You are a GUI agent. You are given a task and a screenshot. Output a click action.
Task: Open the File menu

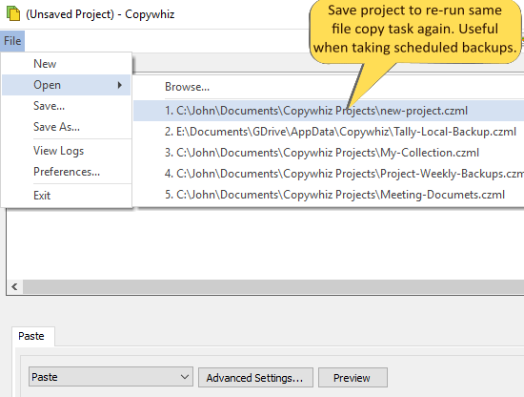click(12, 41)
